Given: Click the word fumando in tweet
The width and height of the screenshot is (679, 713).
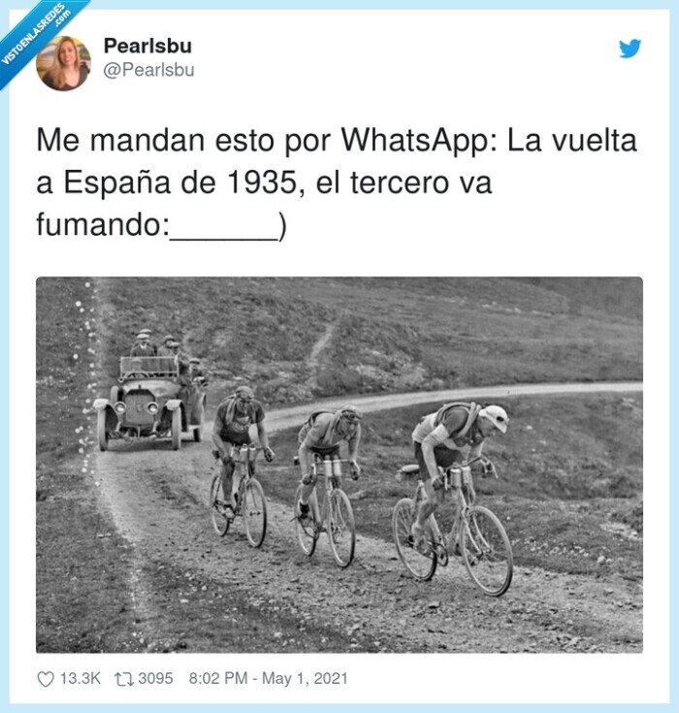Looking at the screenshot, I should pyautogui.click(x=98, y=224).
